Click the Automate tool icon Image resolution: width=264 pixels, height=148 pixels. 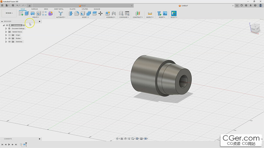click(60, 13)
